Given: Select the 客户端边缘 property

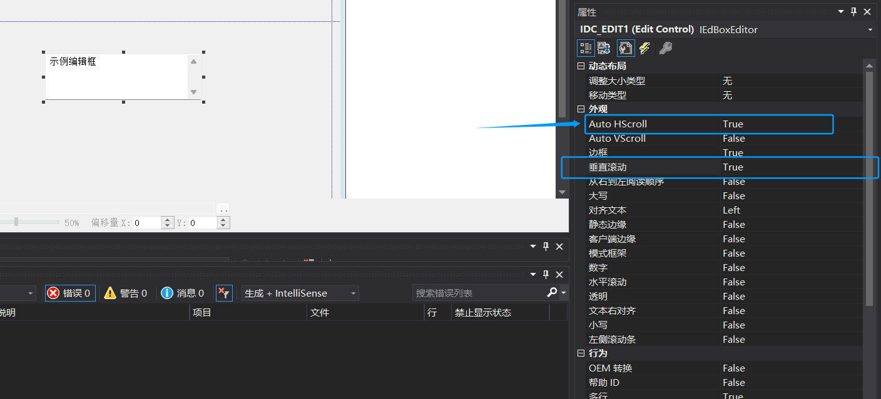Looking at the screenshot, I should click(x=724, y=239).
